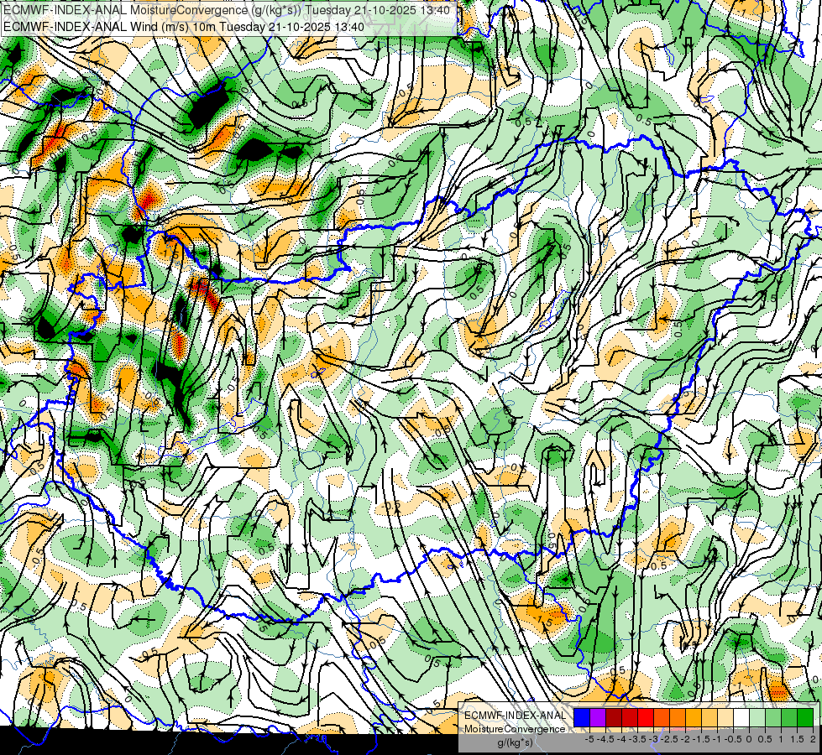Select the darkest red legend swatch above -4.5
Image resolution: width=822 pixels, height=755 pixels.
(x=614, y=718)
